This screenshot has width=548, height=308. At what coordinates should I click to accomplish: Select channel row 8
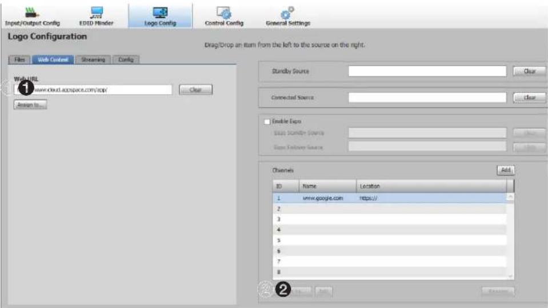pos(389,272)
